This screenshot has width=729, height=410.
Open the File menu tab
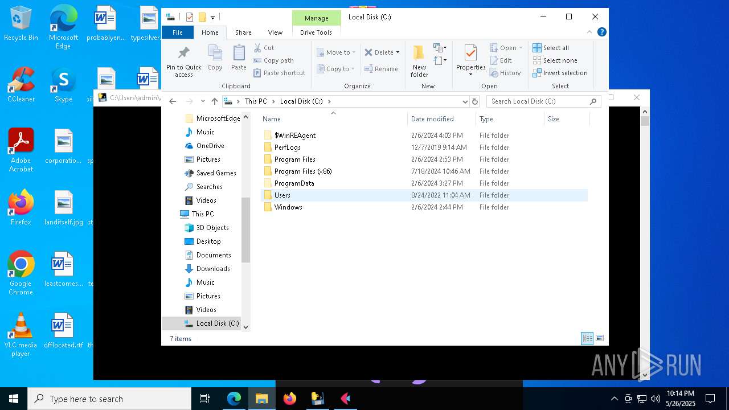[x=178, y=32]
